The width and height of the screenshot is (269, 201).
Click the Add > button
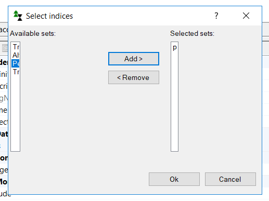pyautogui.click(x=134, y=59)
